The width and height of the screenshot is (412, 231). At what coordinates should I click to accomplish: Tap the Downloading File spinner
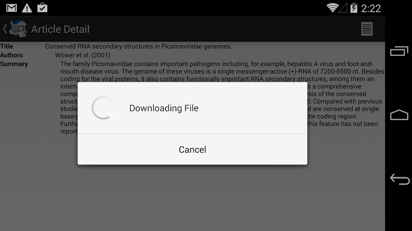pos(103,108)
